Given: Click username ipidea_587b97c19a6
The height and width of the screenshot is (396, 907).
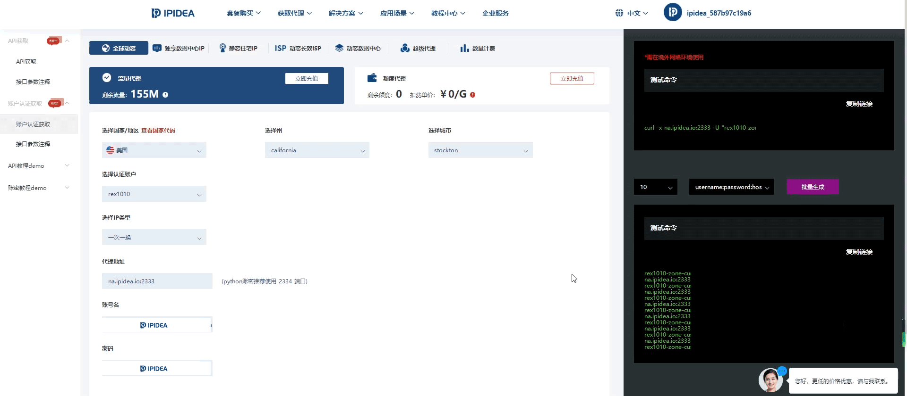Looking at the screenshot, I should 719,13.
